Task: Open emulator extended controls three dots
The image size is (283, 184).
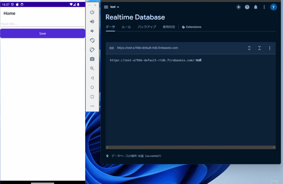Action: pyautogui.click(x=92, y=106)
